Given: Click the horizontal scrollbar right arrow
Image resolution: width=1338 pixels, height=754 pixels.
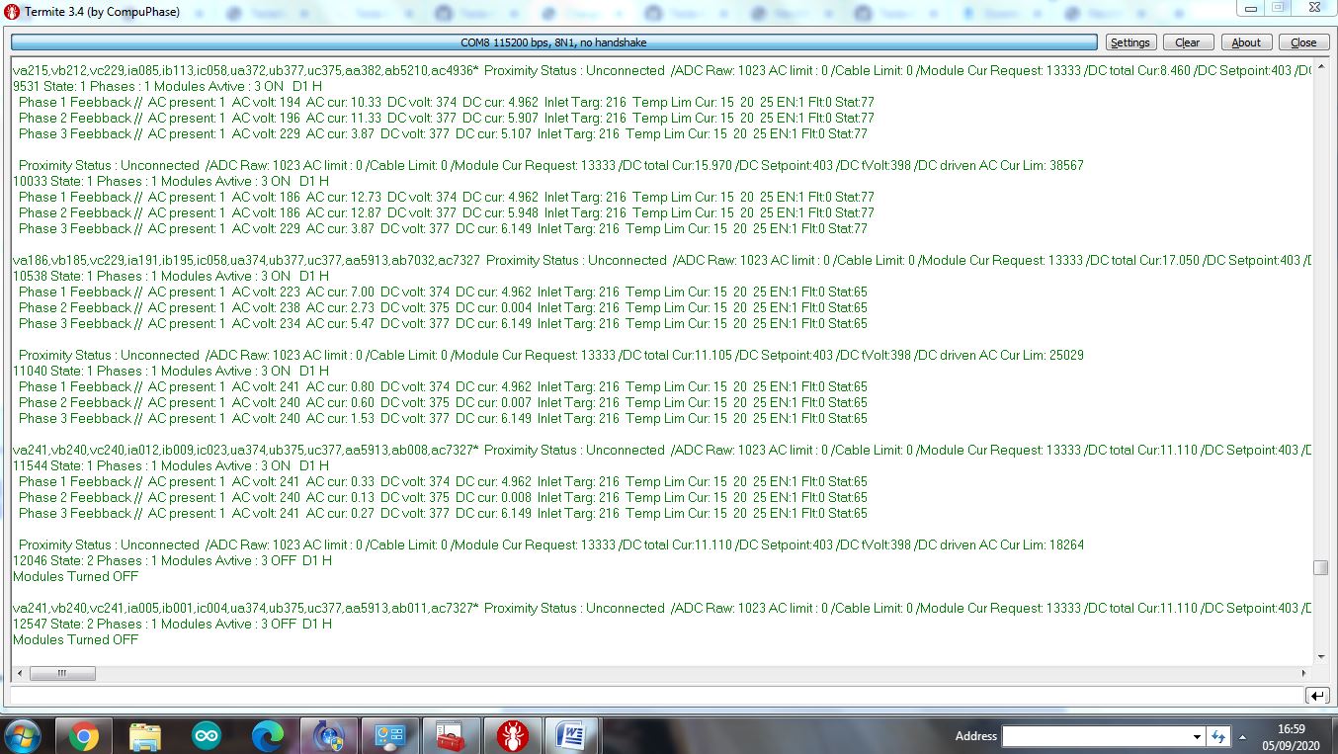Looking at the screenshot, I should point(1305,673).
